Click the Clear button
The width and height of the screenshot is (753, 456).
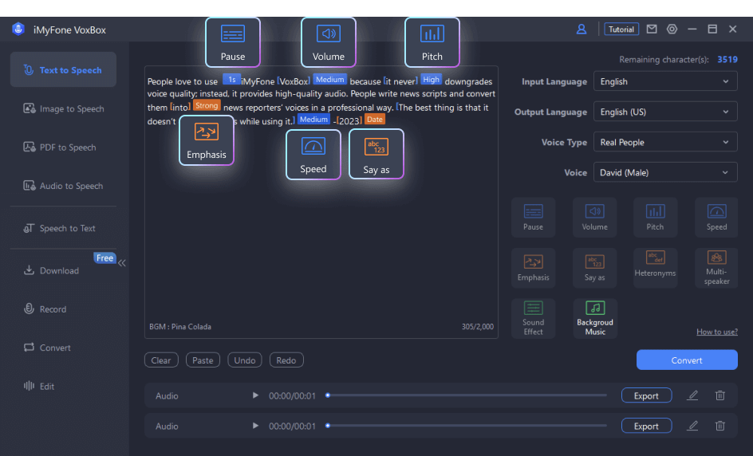tap(161, 360)
